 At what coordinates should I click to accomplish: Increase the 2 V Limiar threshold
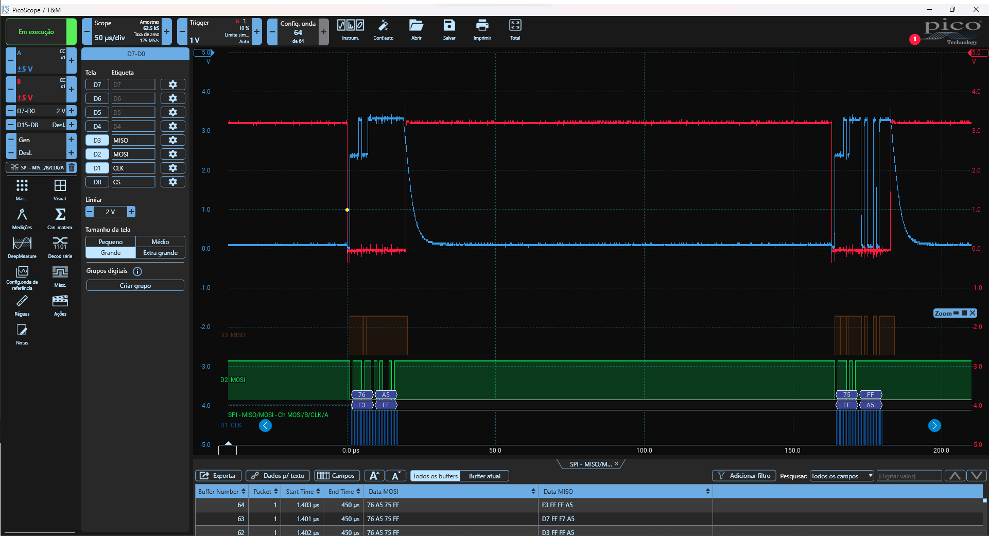point(131,212)
